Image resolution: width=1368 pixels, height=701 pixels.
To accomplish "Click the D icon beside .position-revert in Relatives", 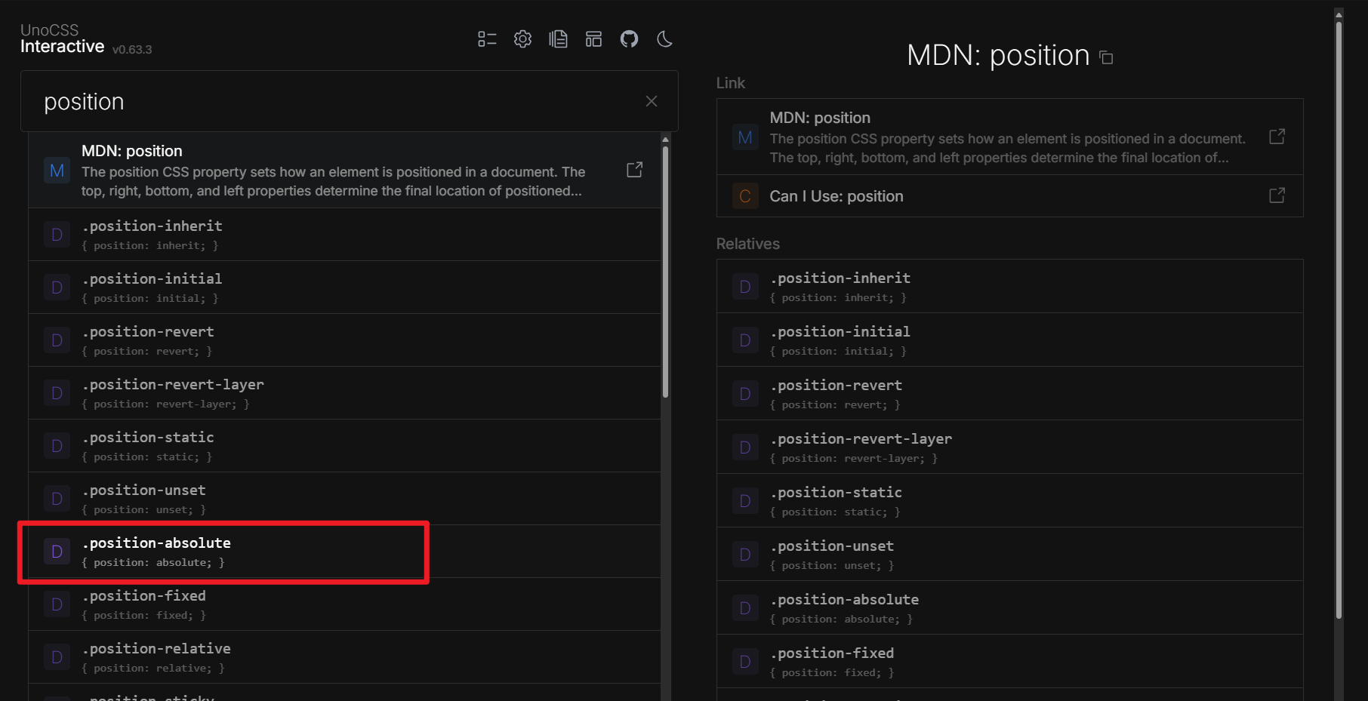I will (745, 394).
